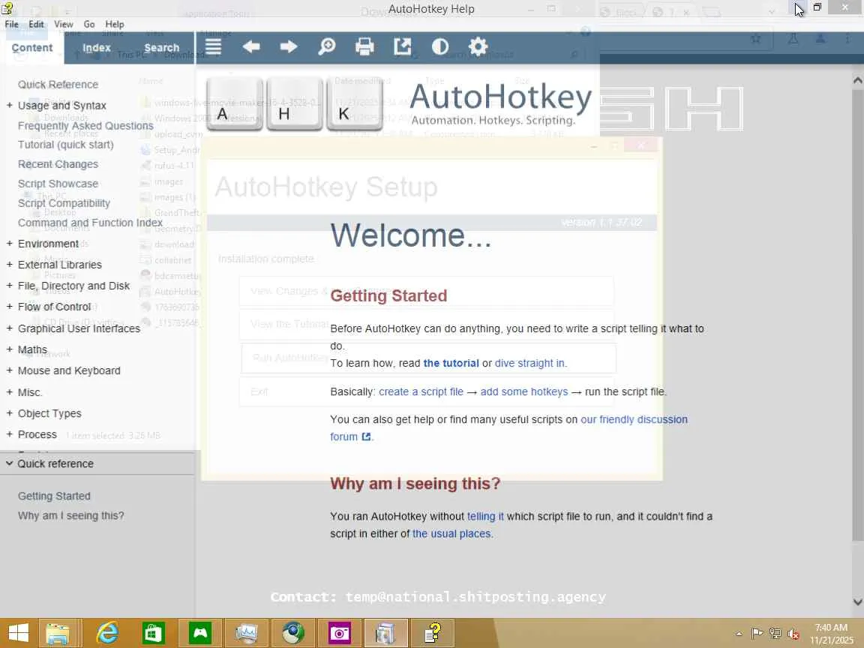This screenshot has width=864, height=648.
Task: Select the Misc. tree item
Action: pos(30,392)
